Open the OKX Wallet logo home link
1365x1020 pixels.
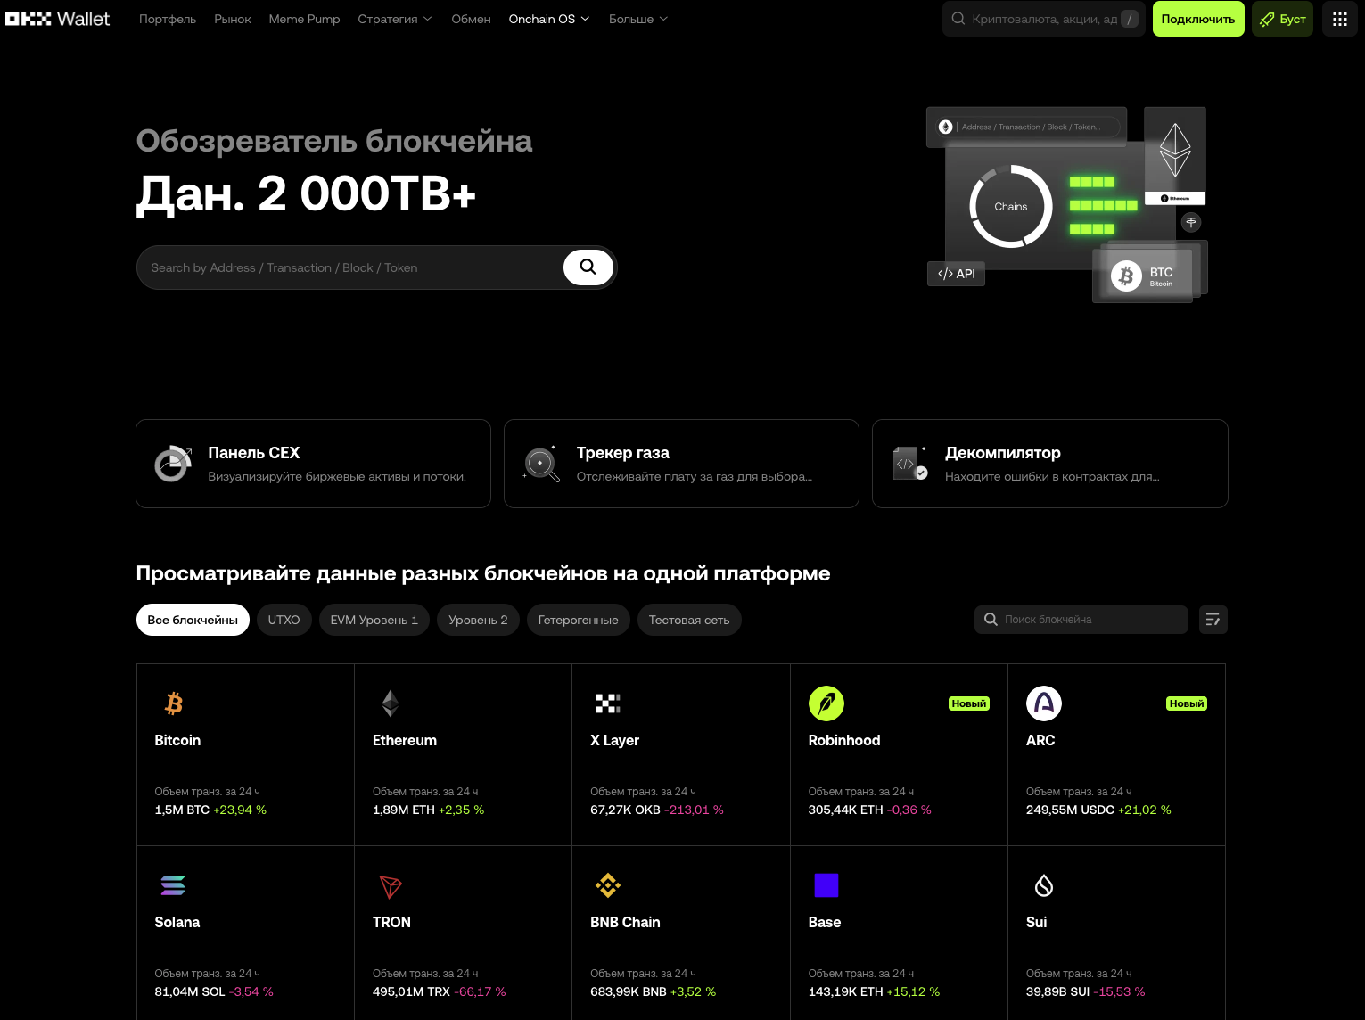click(57, 19)
